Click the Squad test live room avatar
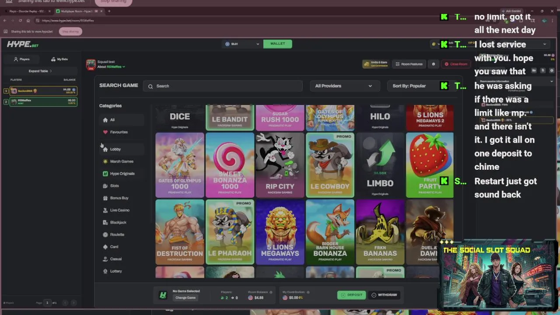Image resolution: width=560 pixels, height=315 pixels. click(x=91, y=65)
